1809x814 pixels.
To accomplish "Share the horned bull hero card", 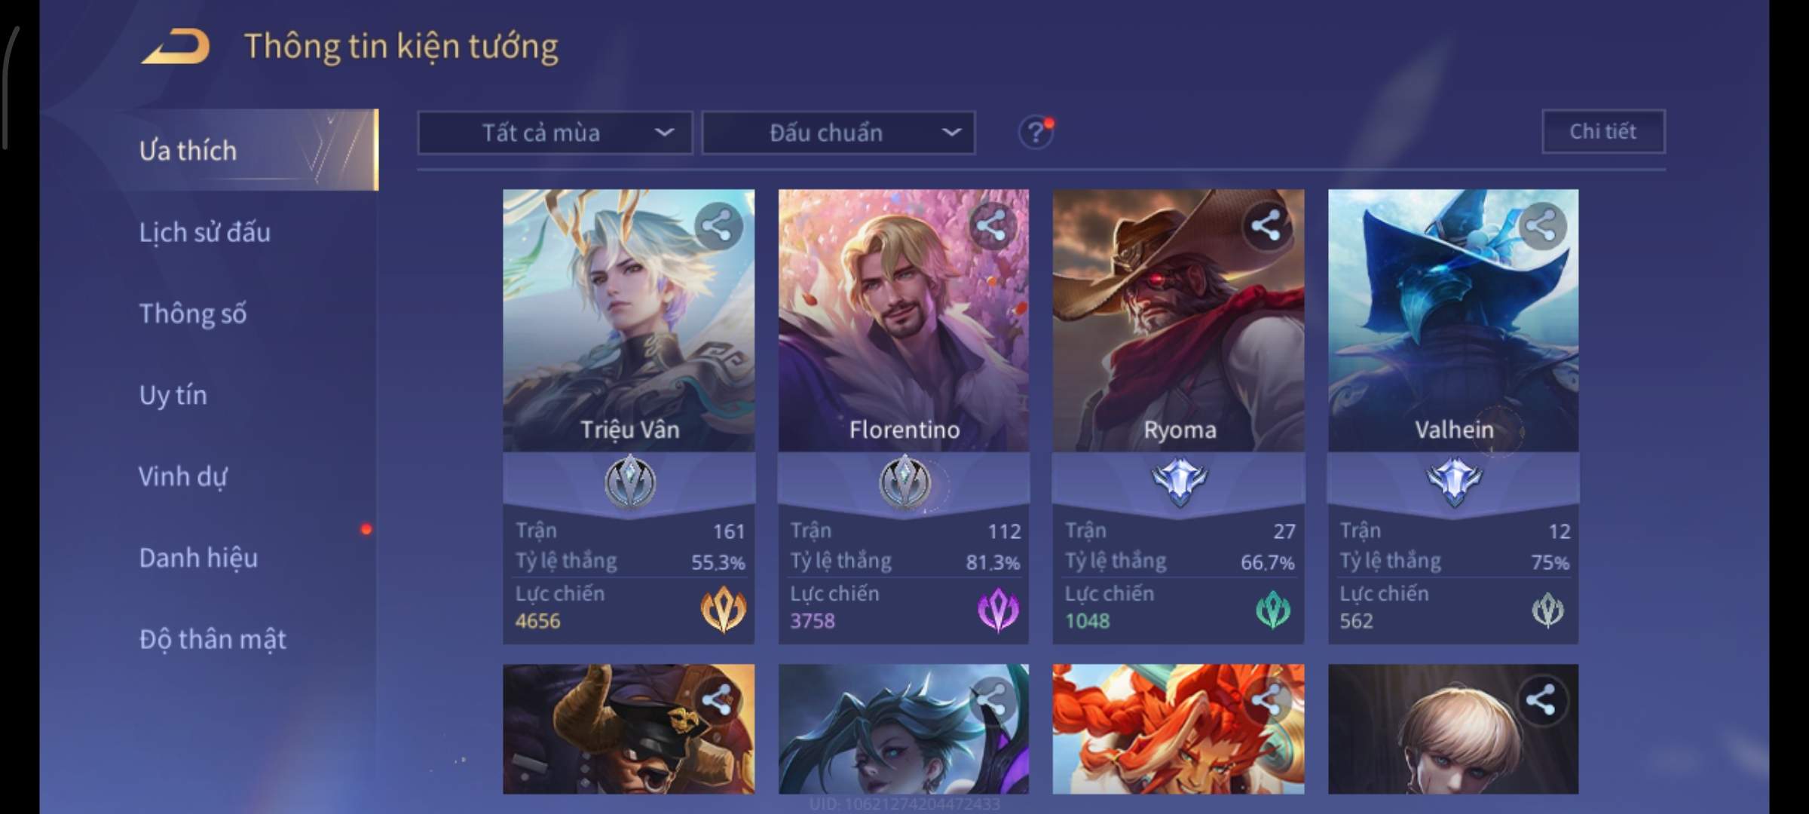I will point(718,700).
